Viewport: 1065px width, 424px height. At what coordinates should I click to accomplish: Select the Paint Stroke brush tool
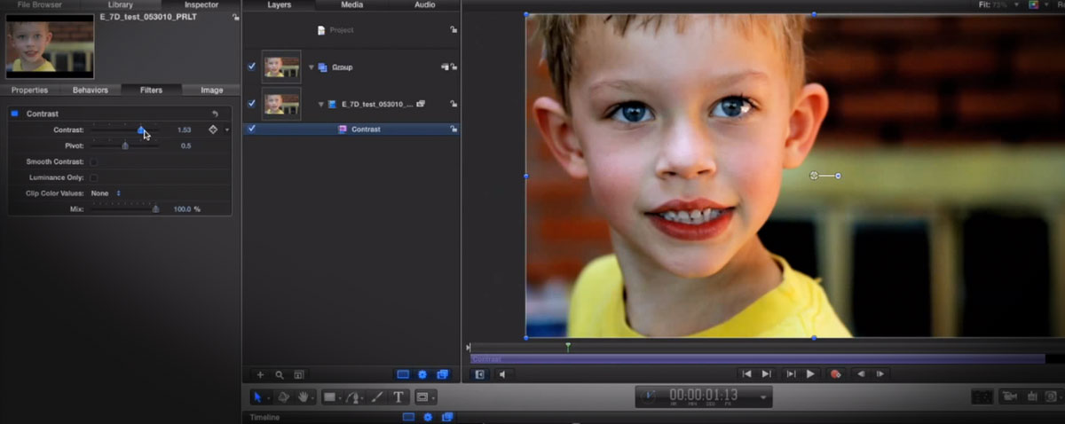pyautogui.click(x=376, y=397)
